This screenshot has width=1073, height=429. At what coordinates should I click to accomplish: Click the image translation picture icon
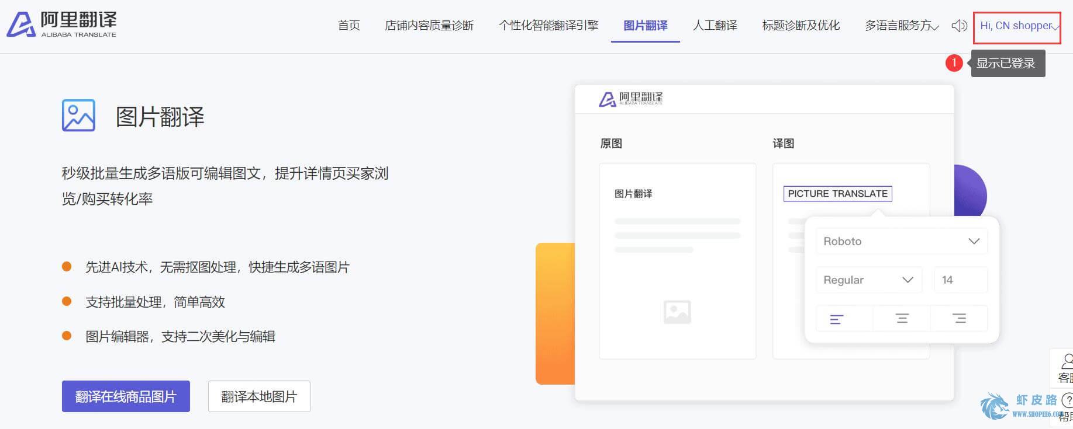pyautogui.click(x=78, y=116)
